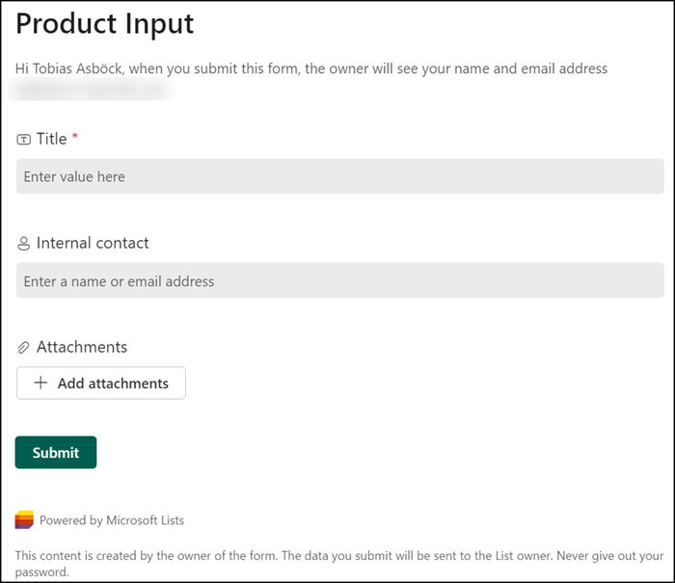Click the Microsoft Lists logo icon
675x583 pixels.
[x=24, y=520]
